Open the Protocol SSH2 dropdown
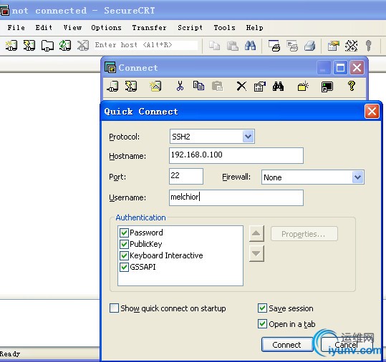 [248, 136]
